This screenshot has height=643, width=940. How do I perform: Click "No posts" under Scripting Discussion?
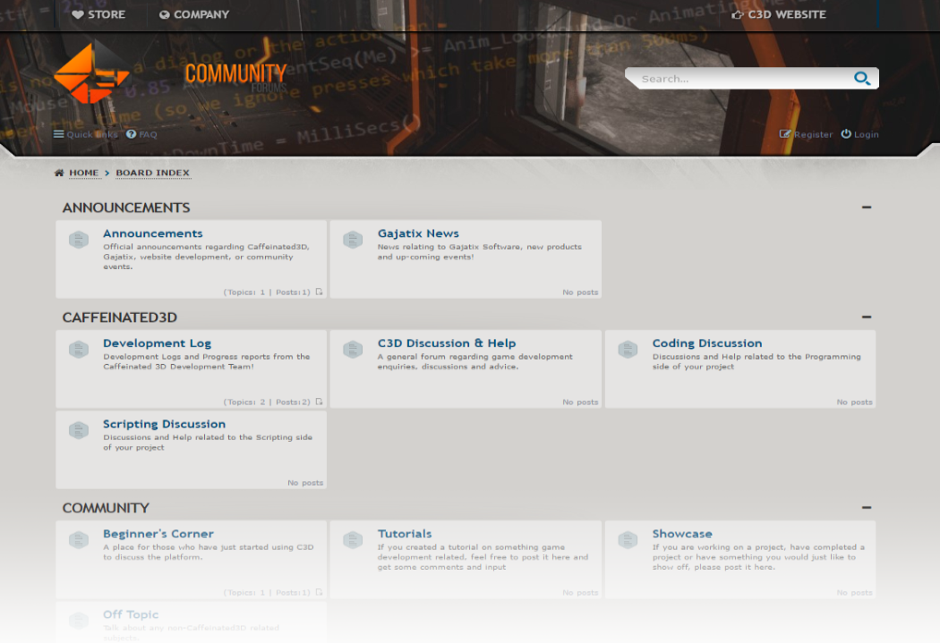coord(305,483)
